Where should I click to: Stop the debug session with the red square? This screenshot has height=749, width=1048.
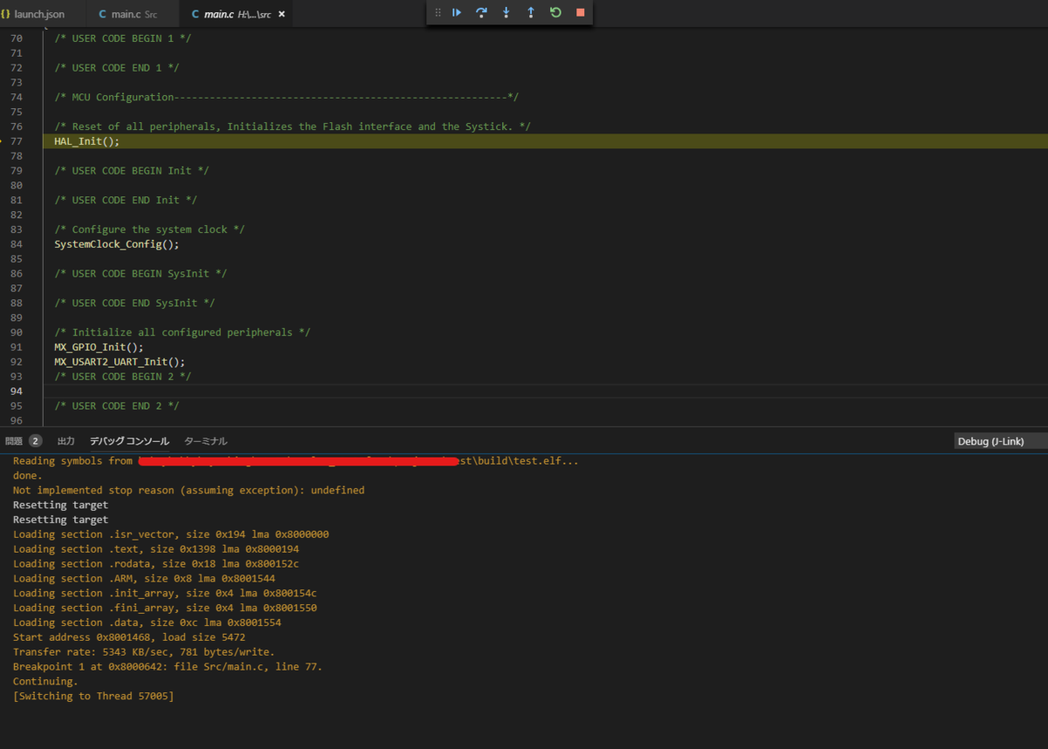(579, 12)
